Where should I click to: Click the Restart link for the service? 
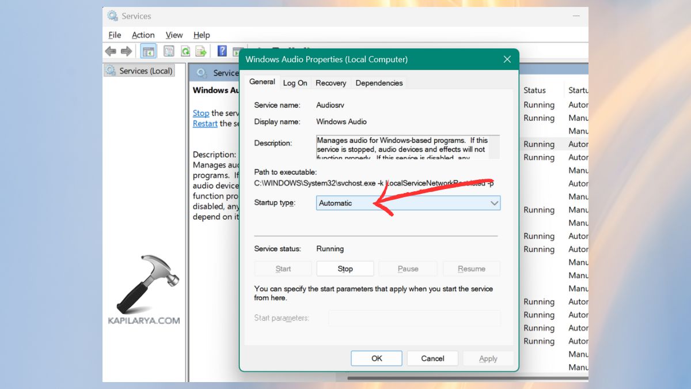[x=204, y=123]
